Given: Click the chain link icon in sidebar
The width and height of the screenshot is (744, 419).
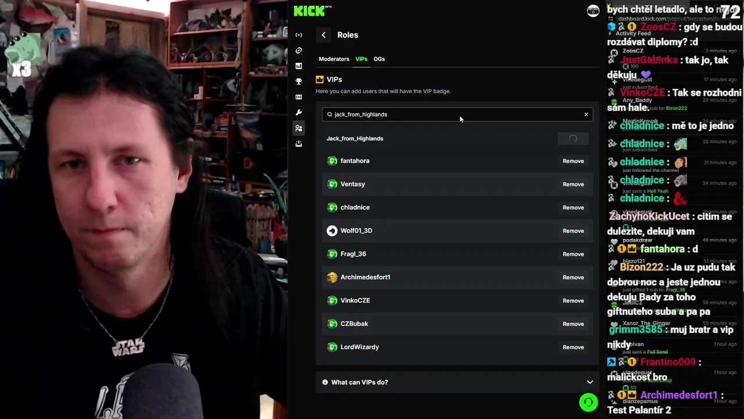Looking at the screenshot, I should 299,51.
